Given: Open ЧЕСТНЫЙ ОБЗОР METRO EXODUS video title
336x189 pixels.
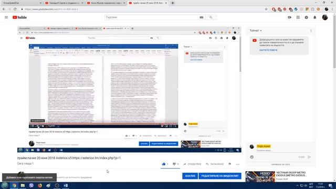Looking at the screenshot, I should tap(291, 174).
